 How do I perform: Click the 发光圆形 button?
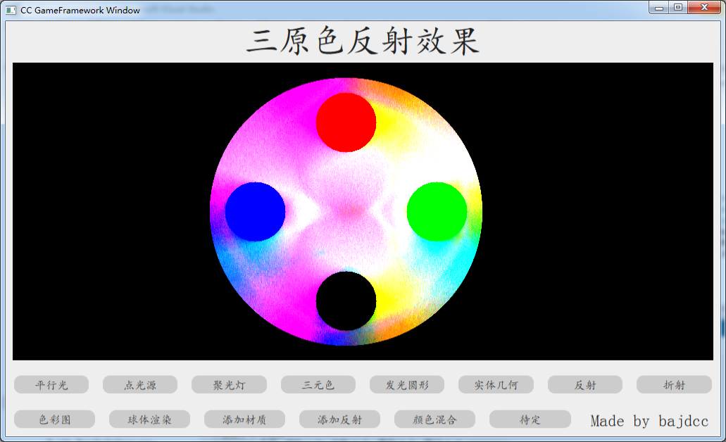coord(407,384)
